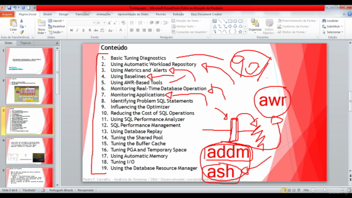Image resolution: width=352 pixels, height=198 pixels.
Task: Open Alinhar Texto dropdown
Action: click(x=184, y=26)
